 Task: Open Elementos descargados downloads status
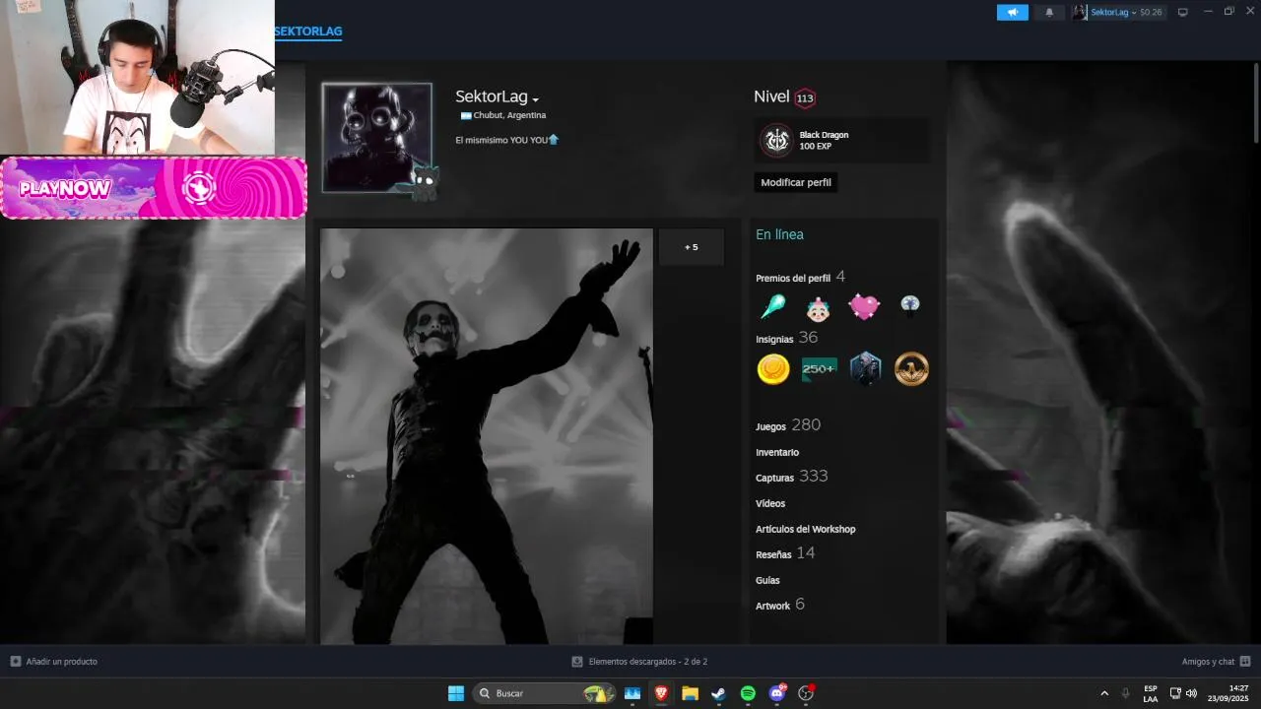pyautogui.click(x=639, y=662)
